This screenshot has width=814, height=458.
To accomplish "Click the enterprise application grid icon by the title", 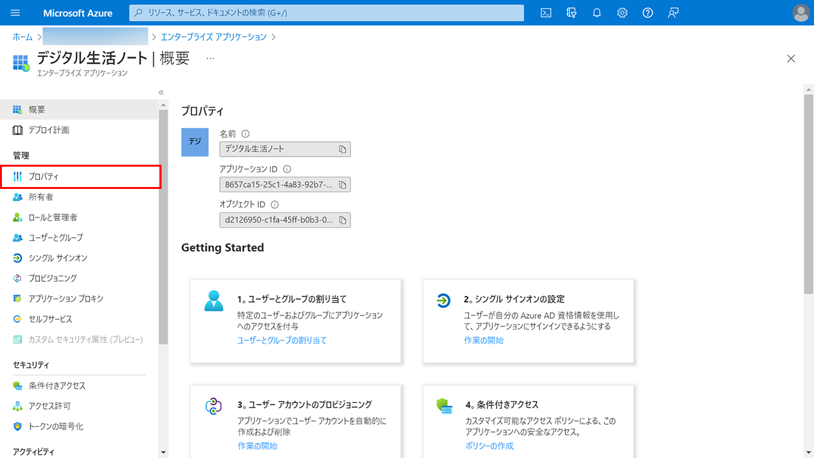I will tap(22, 62).
